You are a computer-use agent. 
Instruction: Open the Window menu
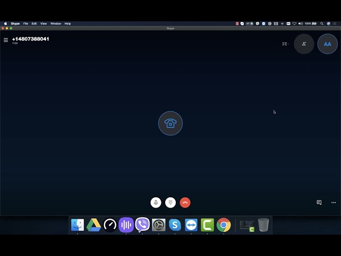(x=55, y=23)
